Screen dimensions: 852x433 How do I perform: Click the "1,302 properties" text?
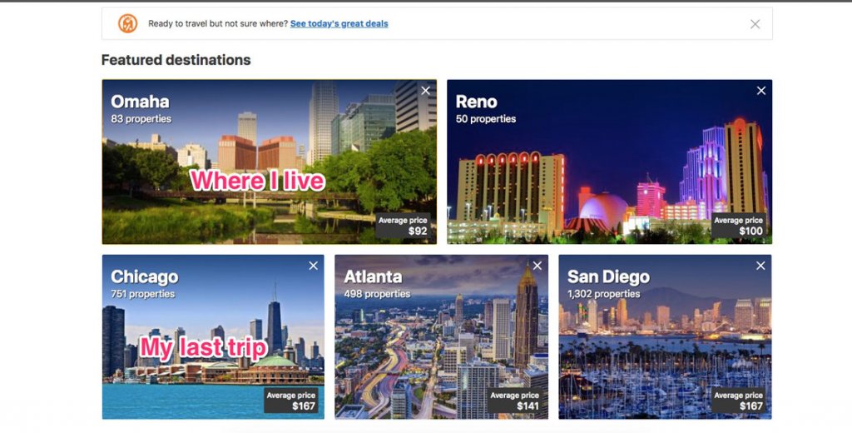(x=604, y=294)
